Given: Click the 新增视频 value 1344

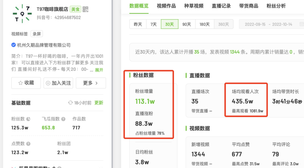Looking at the screenshot, I should pyautogui.click(x=198, y=154).
